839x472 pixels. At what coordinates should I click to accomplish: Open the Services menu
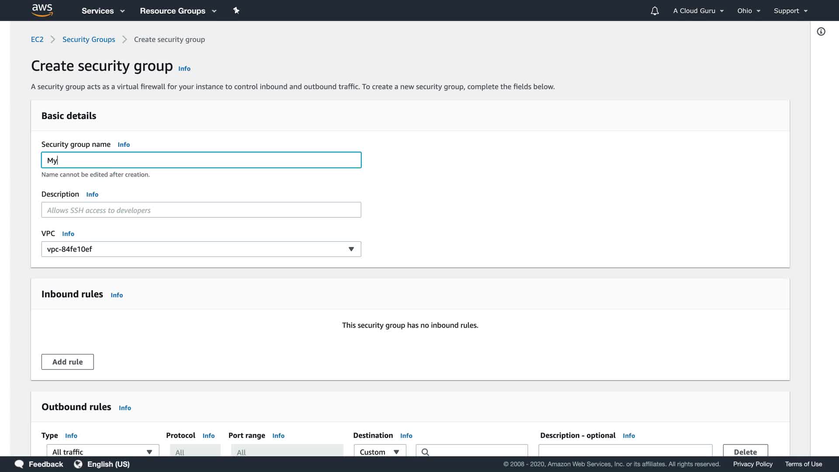tap(103, 11)
